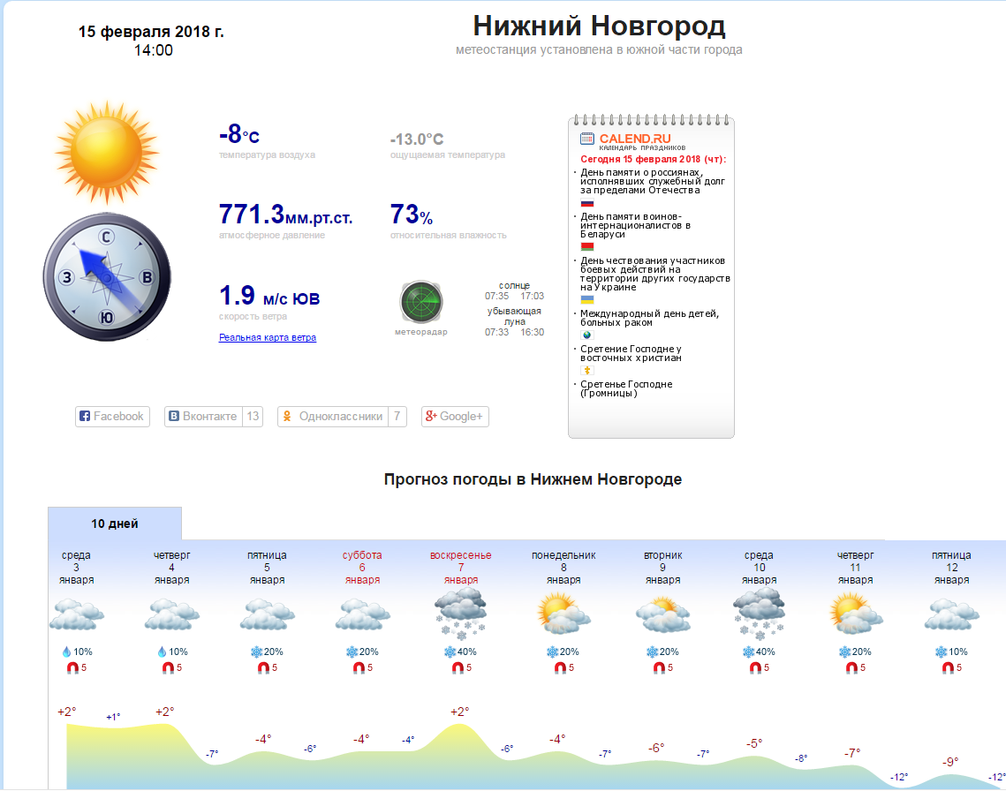The height and width of the screenshot is (791, 1006).
Task: Share on Facebook button
Action: tap(112, 417)
